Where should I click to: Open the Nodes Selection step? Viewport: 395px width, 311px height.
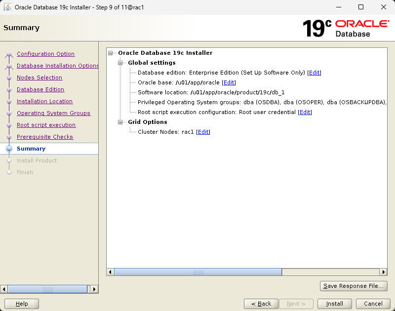[x=39, y=78]
